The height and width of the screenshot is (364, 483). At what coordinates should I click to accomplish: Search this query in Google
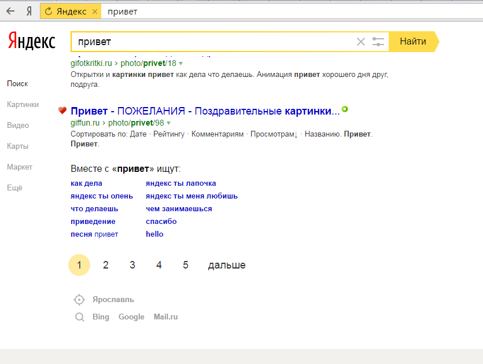[131, 317]
